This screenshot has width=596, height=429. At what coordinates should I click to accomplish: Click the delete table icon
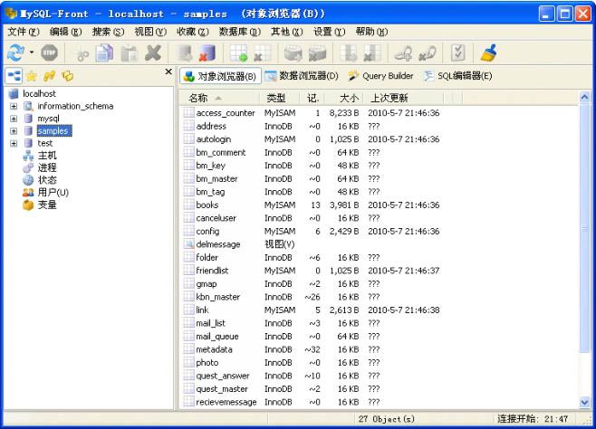(x=263, y=52)
